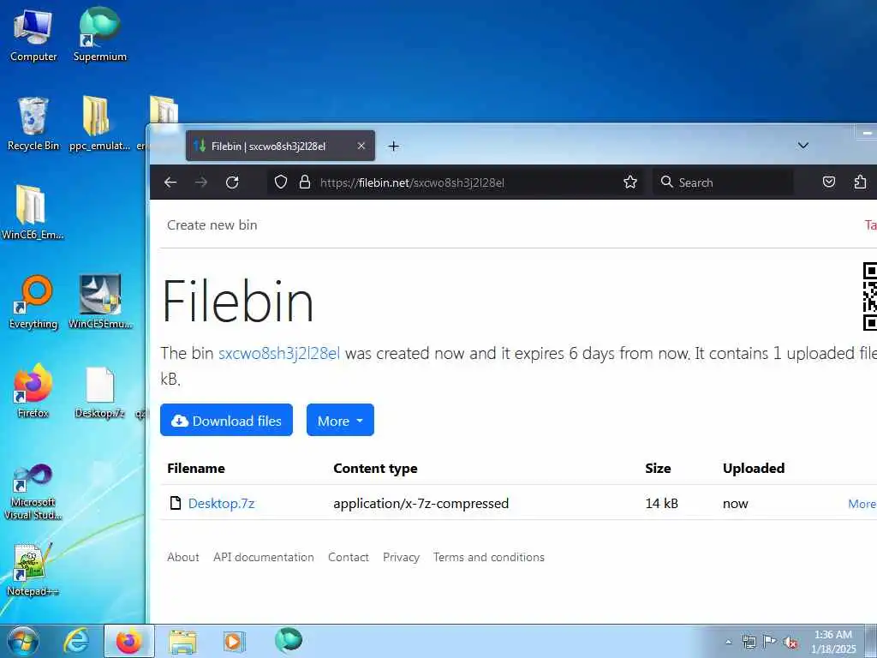View site security via padlock icon
This screenshot has height=658, width=877.
coord(305,182)
